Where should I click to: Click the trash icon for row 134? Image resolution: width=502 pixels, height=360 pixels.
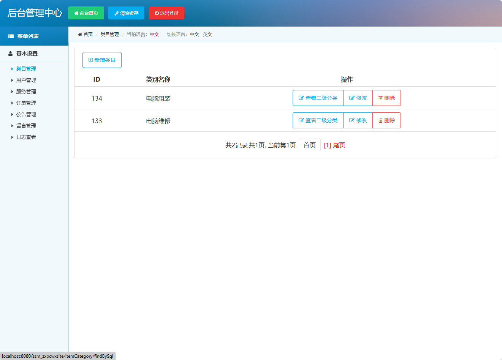380,98
